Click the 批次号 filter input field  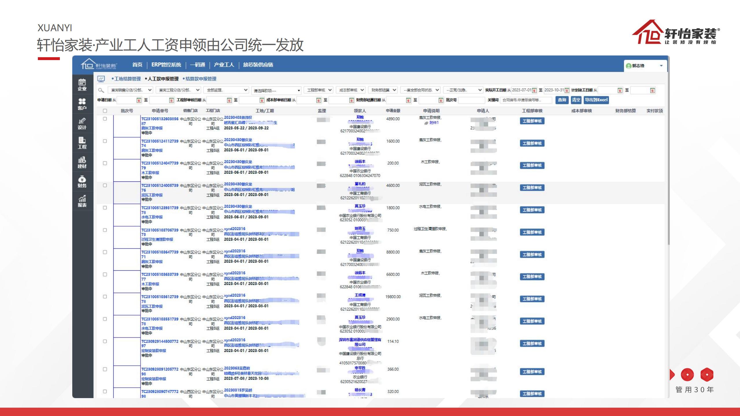[x=471, y=100]
